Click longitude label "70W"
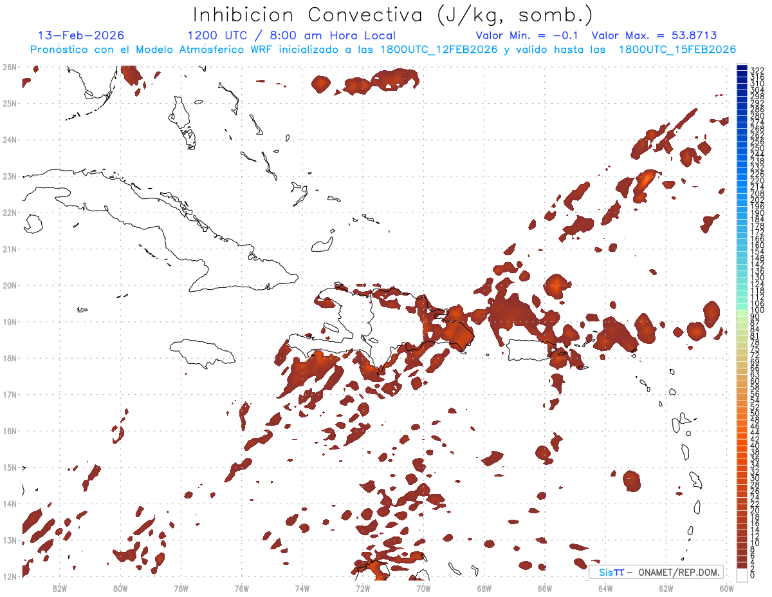The height and width of the screenshot is (597, 772). (x=423, y=588)
